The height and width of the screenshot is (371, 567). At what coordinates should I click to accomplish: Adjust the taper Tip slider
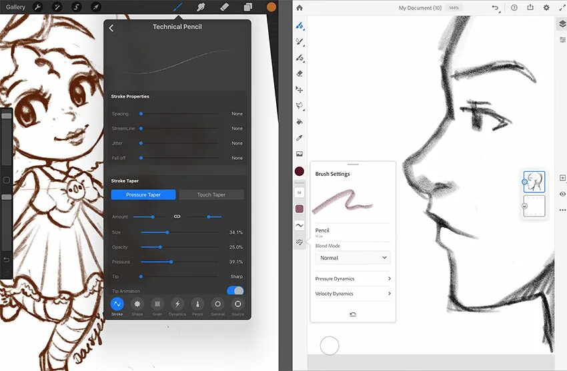coord(179,276)
